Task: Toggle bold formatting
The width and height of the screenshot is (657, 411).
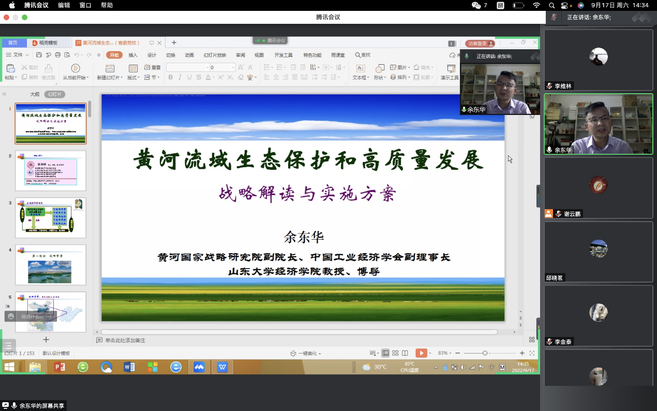Action: click(170, 78)
